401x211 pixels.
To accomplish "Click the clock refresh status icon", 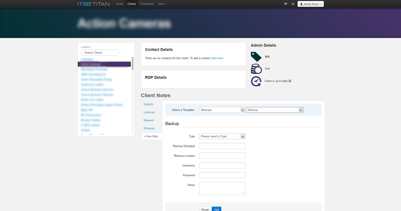I will tap(256, 81).
